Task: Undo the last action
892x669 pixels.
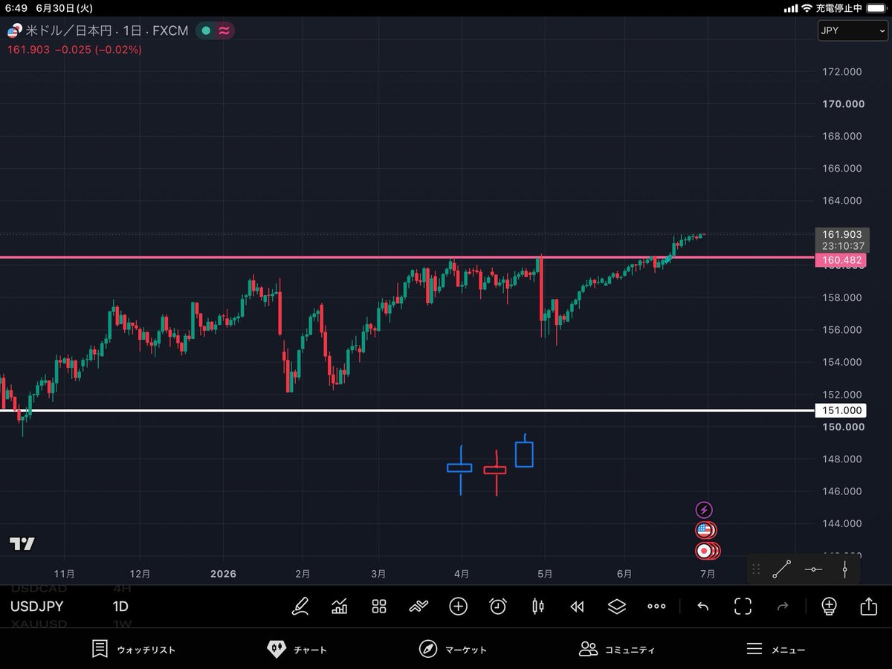Action: point(702,607)
